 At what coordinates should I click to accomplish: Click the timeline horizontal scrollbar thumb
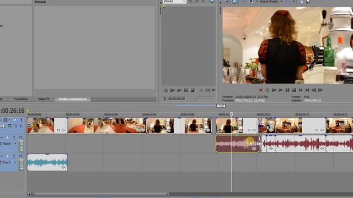point(100,194)
